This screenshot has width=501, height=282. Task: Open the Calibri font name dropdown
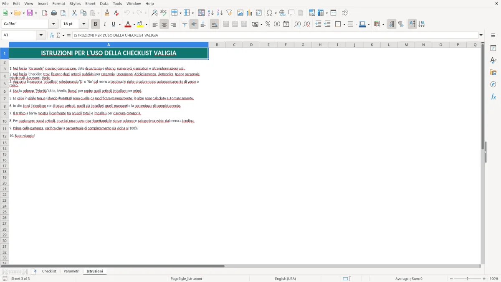click(x=53, y=24)
